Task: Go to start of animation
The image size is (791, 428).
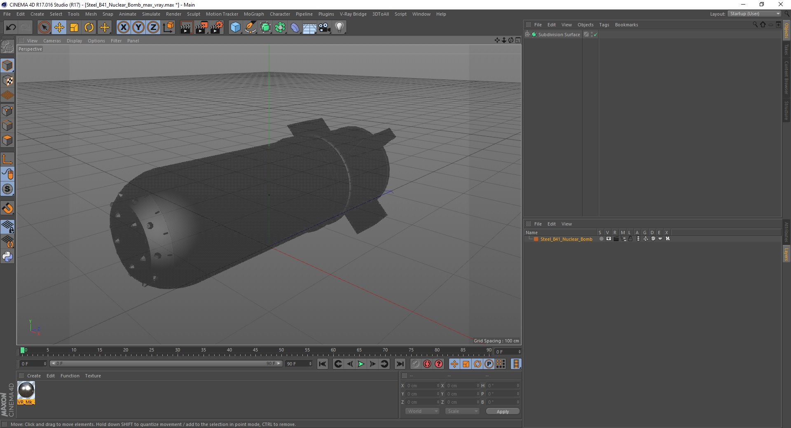Action: [323, 364]
